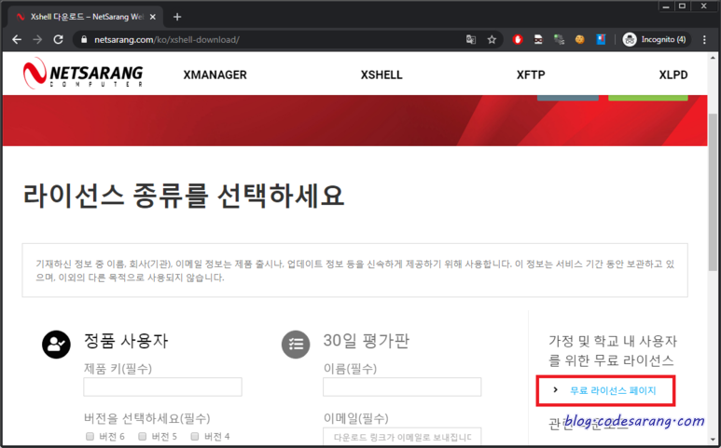Open the translate page icon

pyautogui.click(x=471, y=39)
